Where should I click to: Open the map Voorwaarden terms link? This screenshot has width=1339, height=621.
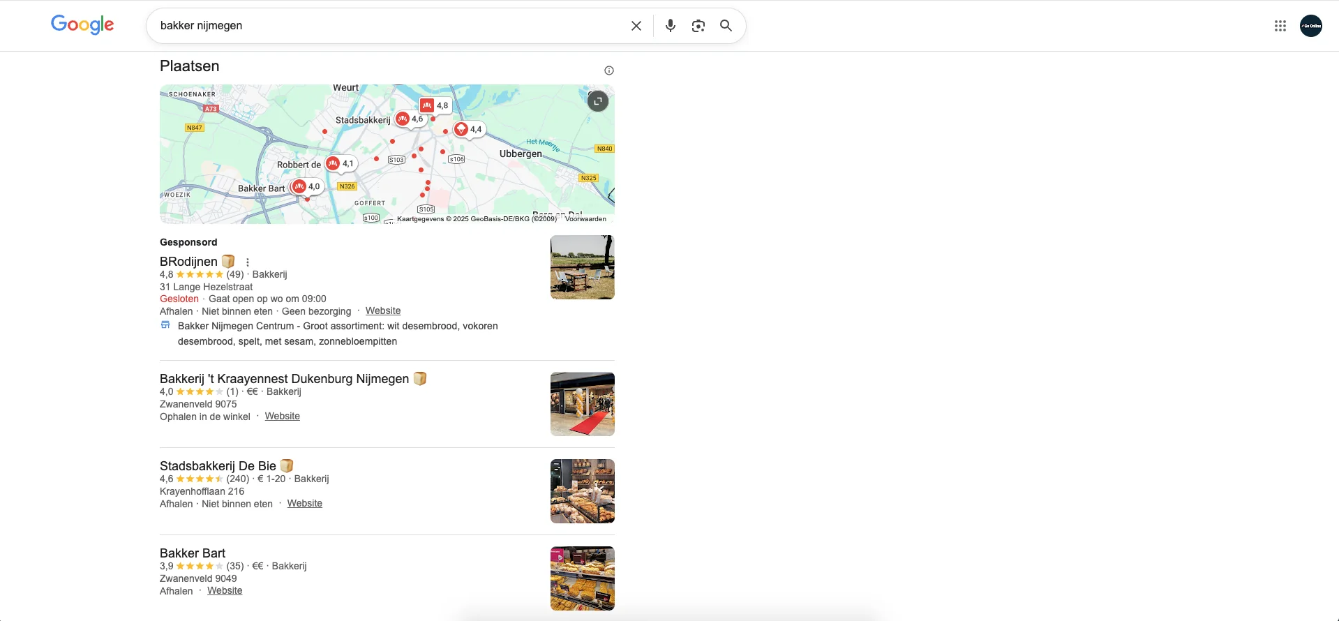coord(585,219)
